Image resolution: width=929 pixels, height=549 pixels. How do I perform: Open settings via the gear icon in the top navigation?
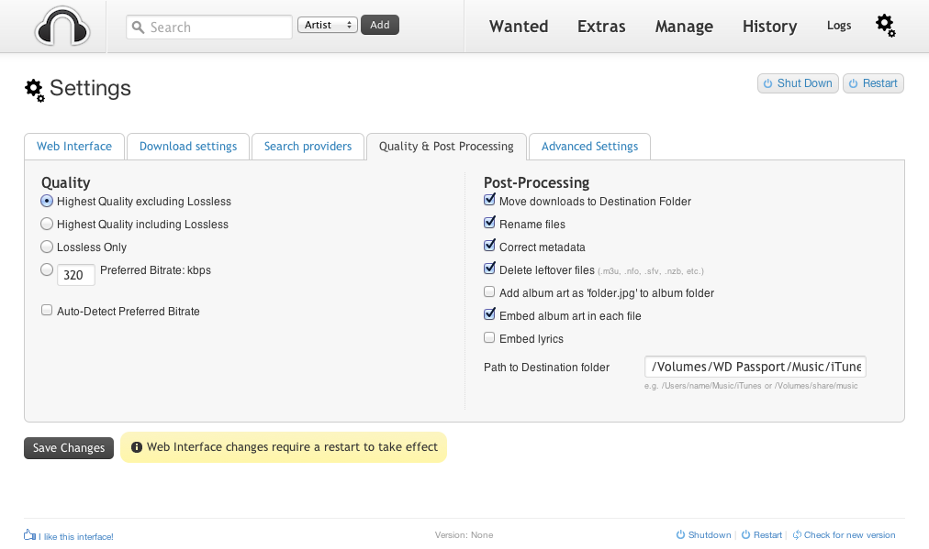(885, 26)
